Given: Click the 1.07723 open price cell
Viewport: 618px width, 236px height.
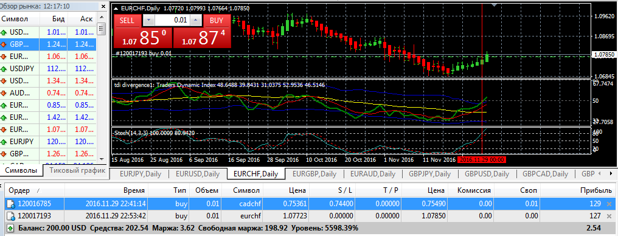Looking at the screenshot, I should (286, 216).
